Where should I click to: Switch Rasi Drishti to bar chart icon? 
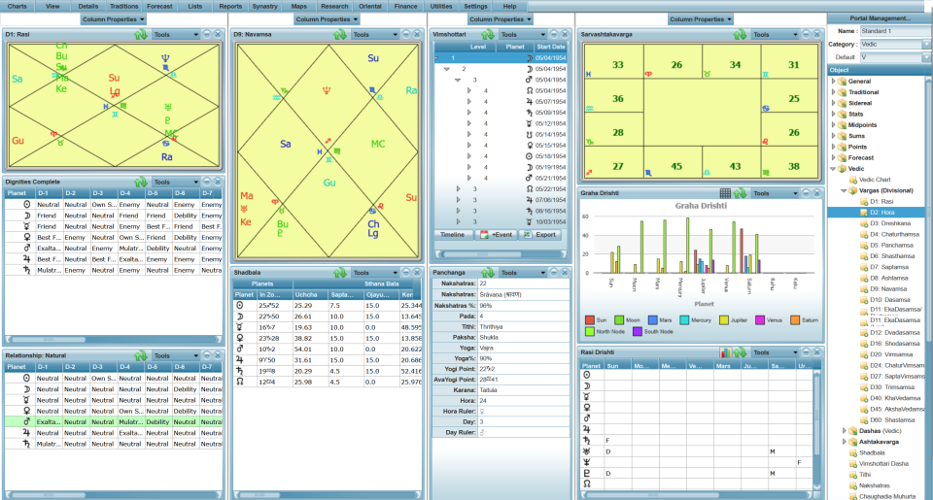click(x=725, y=352)
